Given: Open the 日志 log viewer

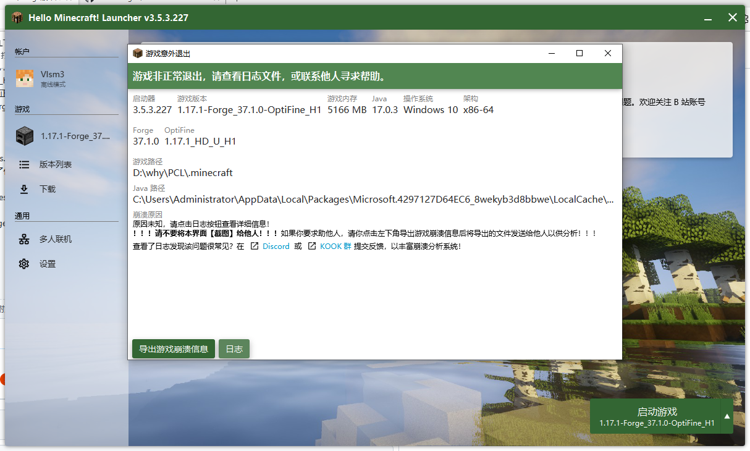Looking at the screenshot, I should click(234, 348).
